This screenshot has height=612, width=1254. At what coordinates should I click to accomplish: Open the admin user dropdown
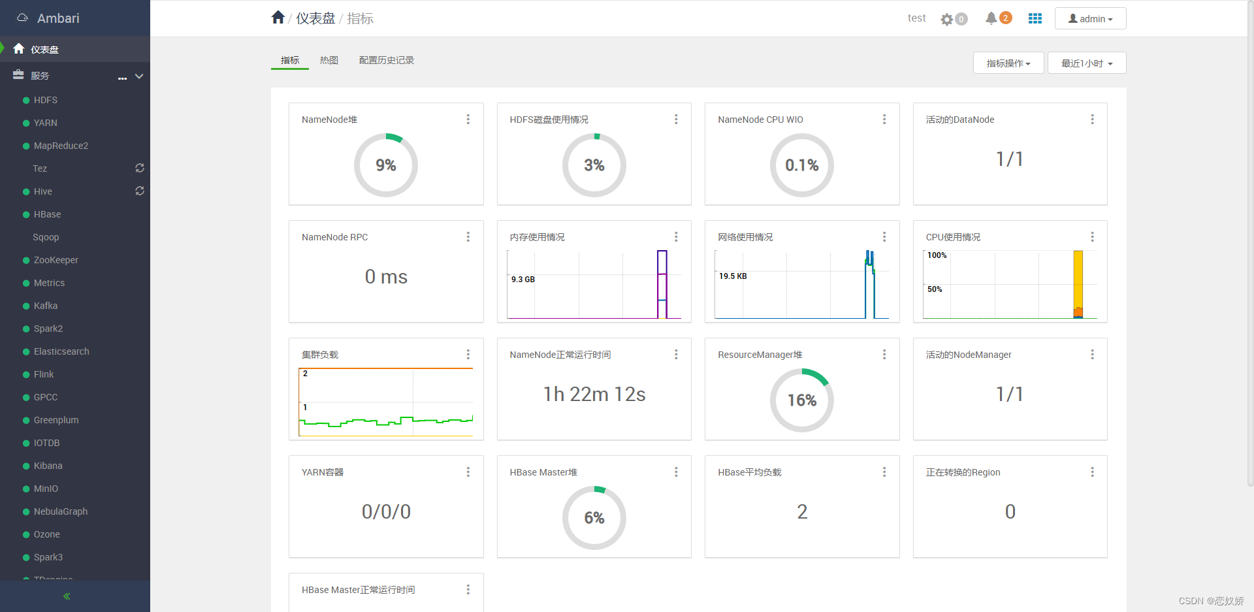1090,18
